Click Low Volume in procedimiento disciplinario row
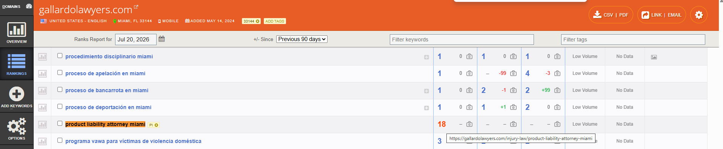This screenshot has height=149, width=723. tap(585, 56)
